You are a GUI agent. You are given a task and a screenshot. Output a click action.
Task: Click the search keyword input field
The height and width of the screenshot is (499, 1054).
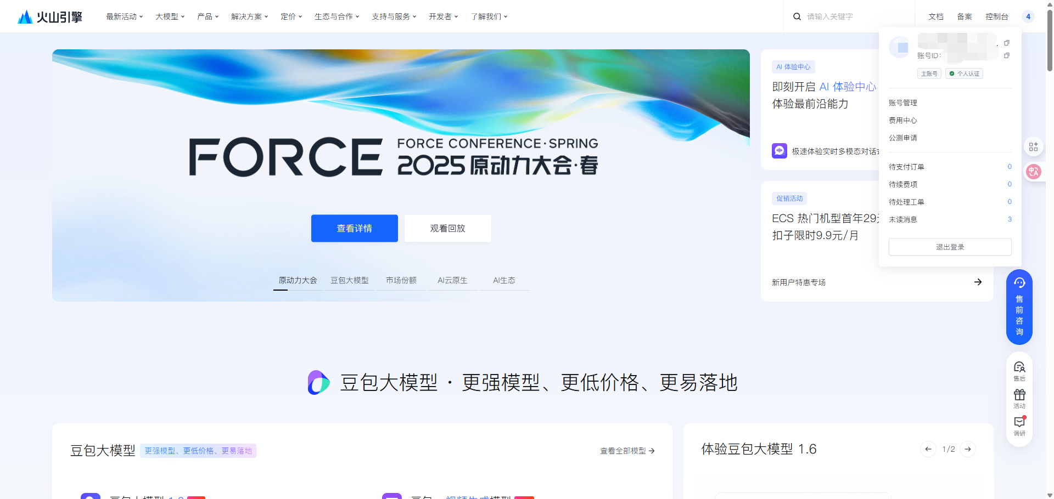click(851, 16)
